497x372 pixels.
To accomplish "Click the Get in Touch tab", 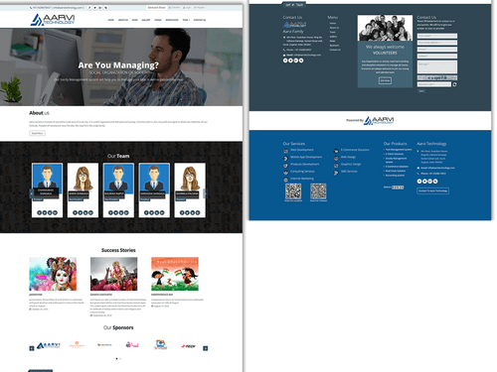I will (294, 5).
